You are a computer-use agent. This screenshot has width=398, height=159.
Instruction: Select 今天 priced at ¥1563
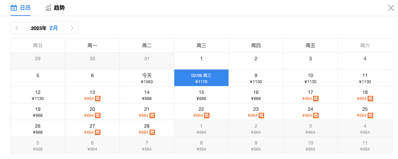pos(147,78)
